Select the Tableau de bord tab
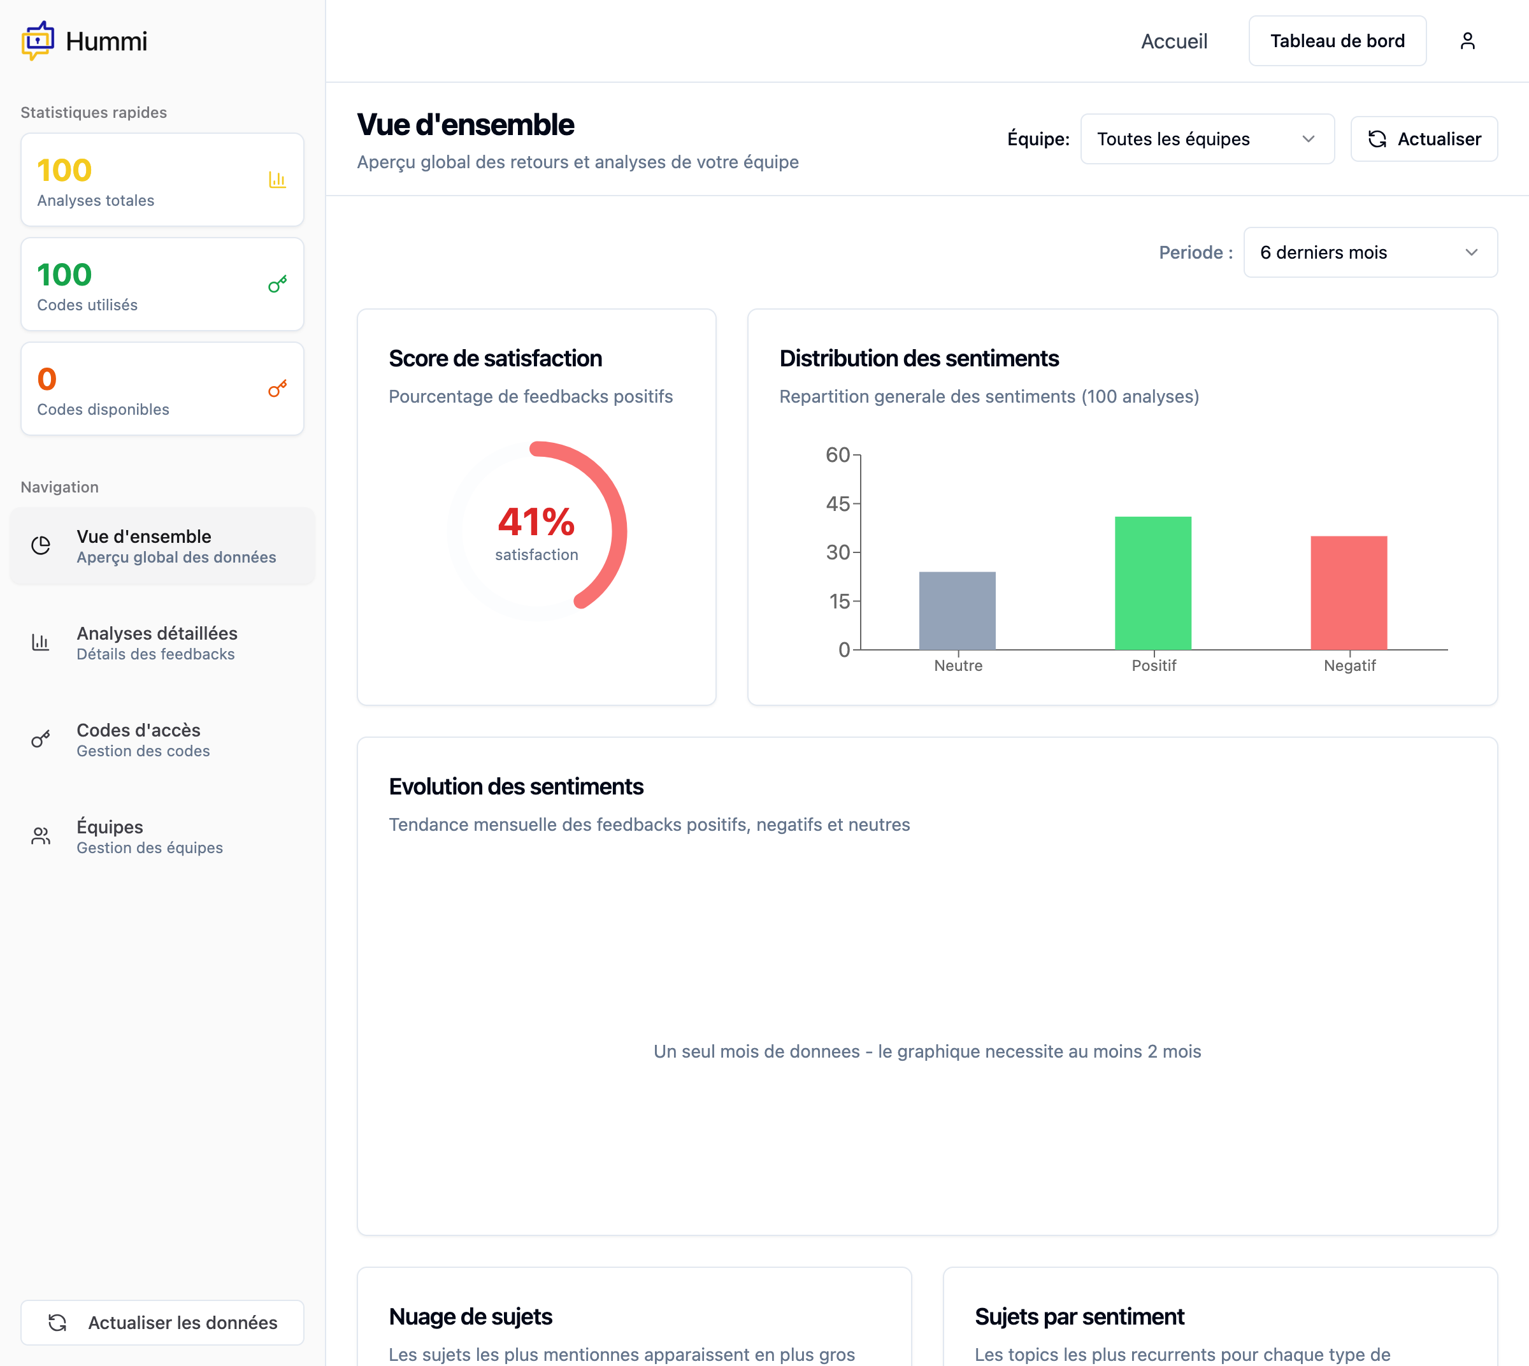This screenshot has height=1366, width=1529. pos(1336,41)
